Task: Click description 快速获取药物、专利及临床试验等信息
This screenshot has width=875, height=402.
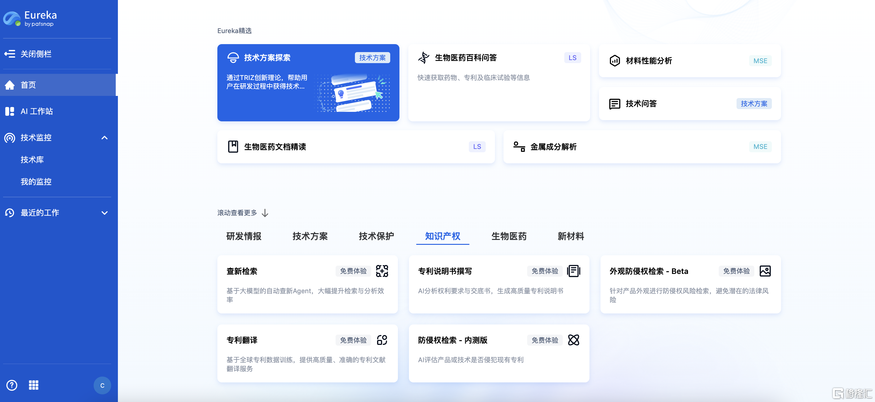Action: pos(473,78)
